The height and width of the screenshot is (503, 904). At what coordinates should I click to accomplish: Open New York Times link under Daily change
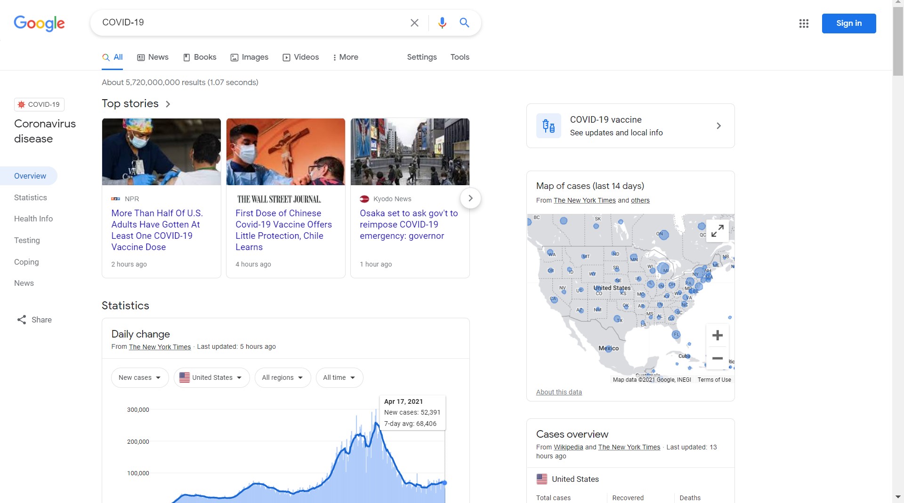(160, 347)
